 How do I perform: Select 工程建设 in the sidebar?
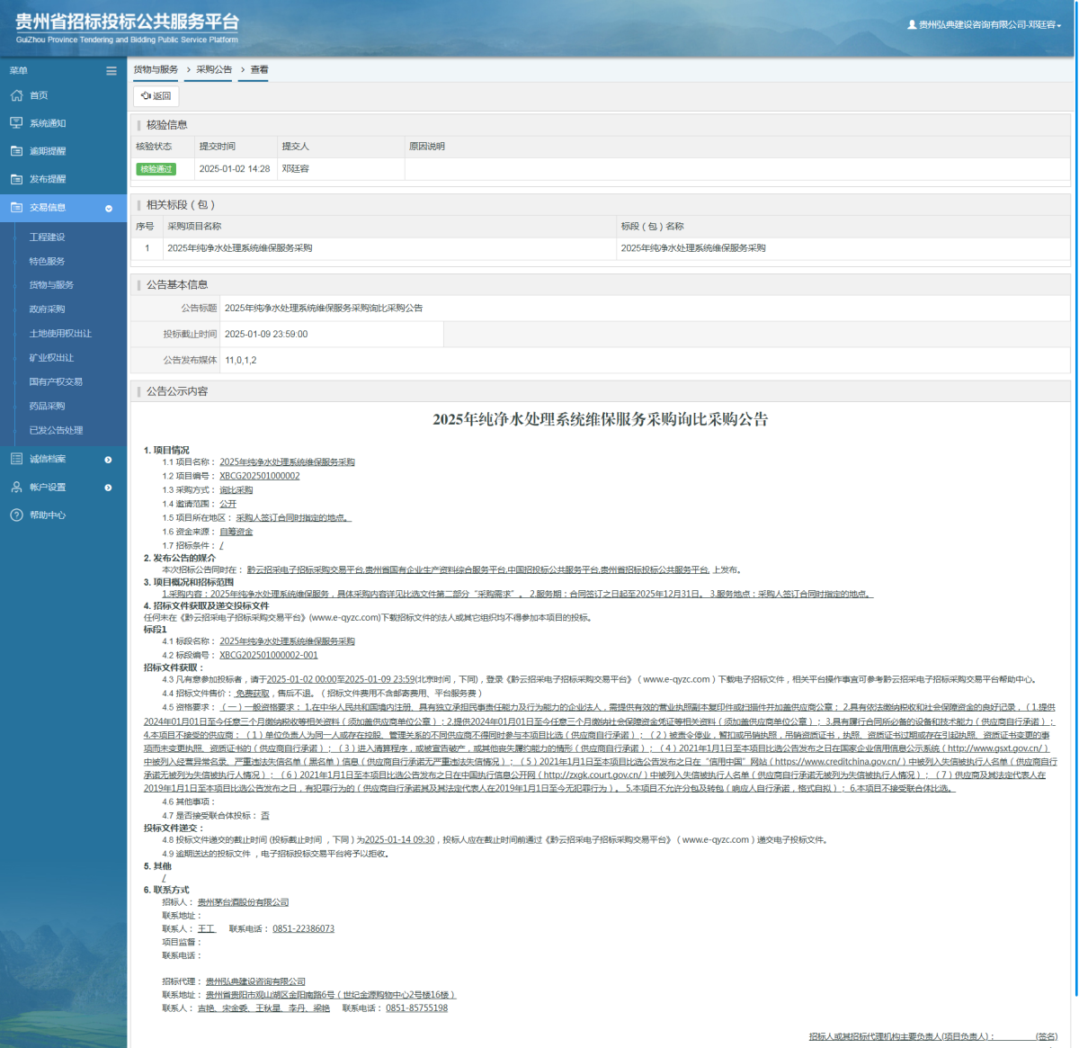point(47,237)
